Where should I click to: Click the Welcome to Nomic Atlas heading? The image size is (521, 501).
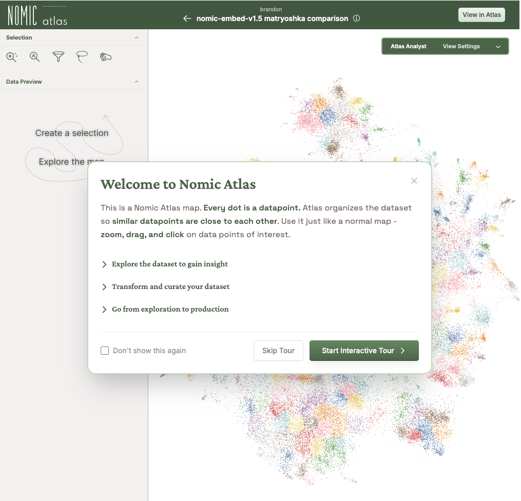[x=178, y=184]
